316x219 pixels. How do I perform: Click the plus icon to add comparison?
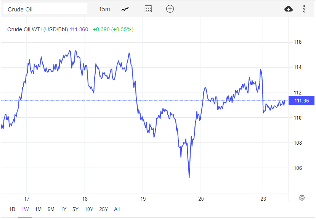click(x=170, y=9)
